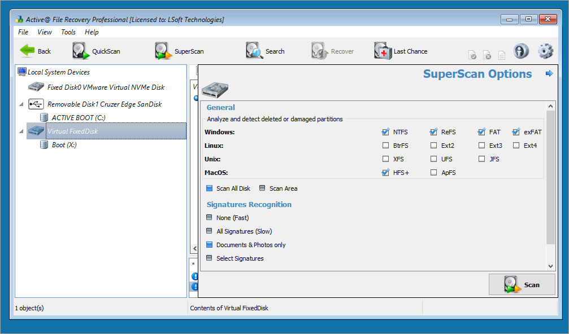The image size is (569, 334).
Task: Click the Signatures Recognition heading
Action: tap(249, 204)
